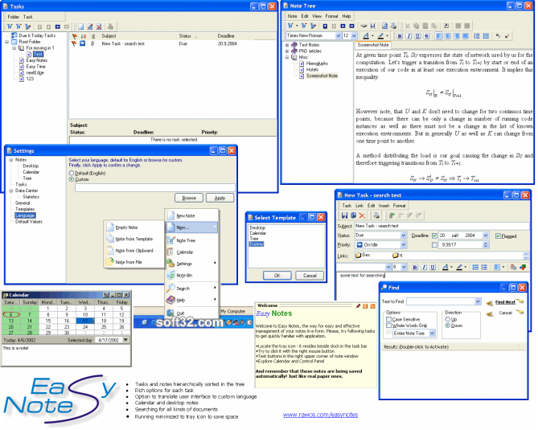Open the Format menu in Note Tree

[x=331, y=16]
